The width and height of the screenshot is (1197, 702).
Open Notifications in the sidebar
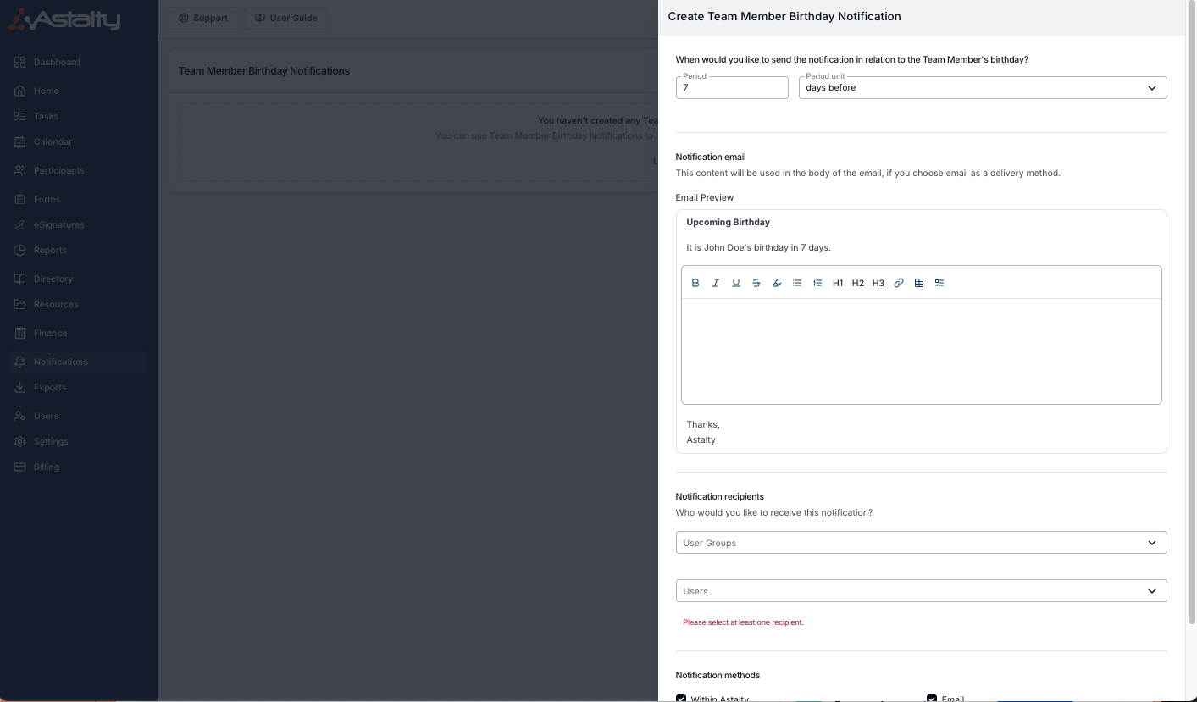click(60, 362)
